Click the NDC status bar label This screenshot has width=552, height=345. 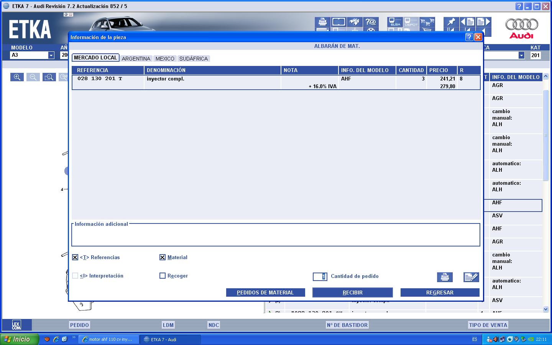(x=214, y=325)
